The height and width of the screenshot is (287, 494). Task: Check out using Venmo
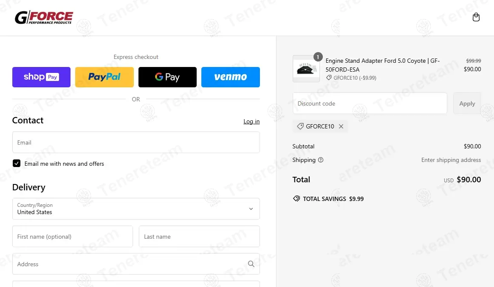(230, 77)
